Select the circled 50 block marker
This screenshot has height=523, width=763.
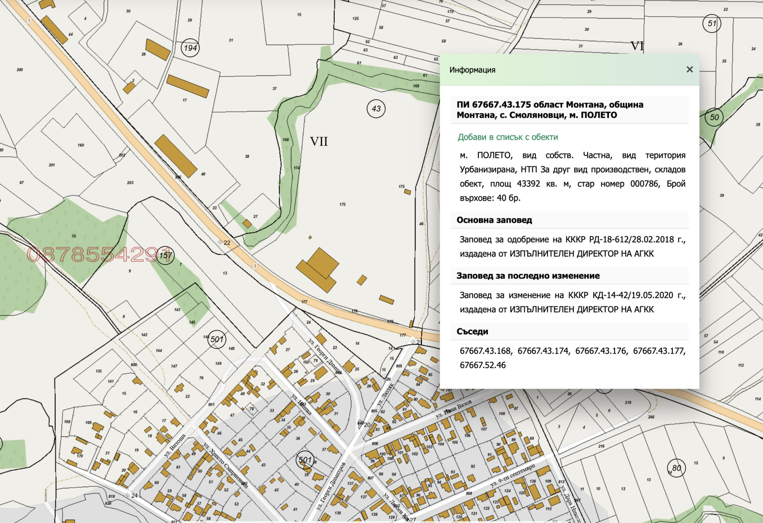[714, 117]
